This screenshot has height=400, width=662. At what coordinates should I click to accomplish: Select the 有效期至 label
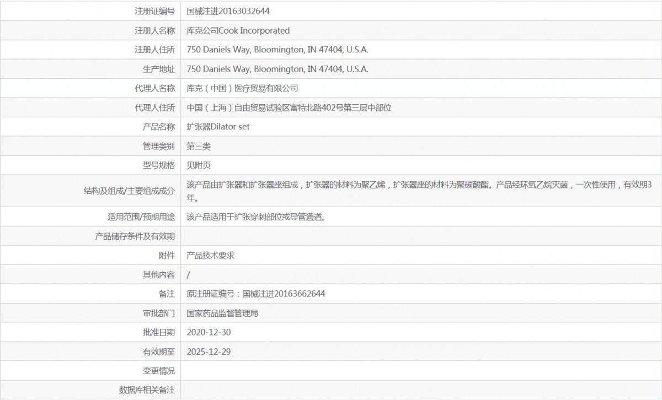tap(159, 352)
